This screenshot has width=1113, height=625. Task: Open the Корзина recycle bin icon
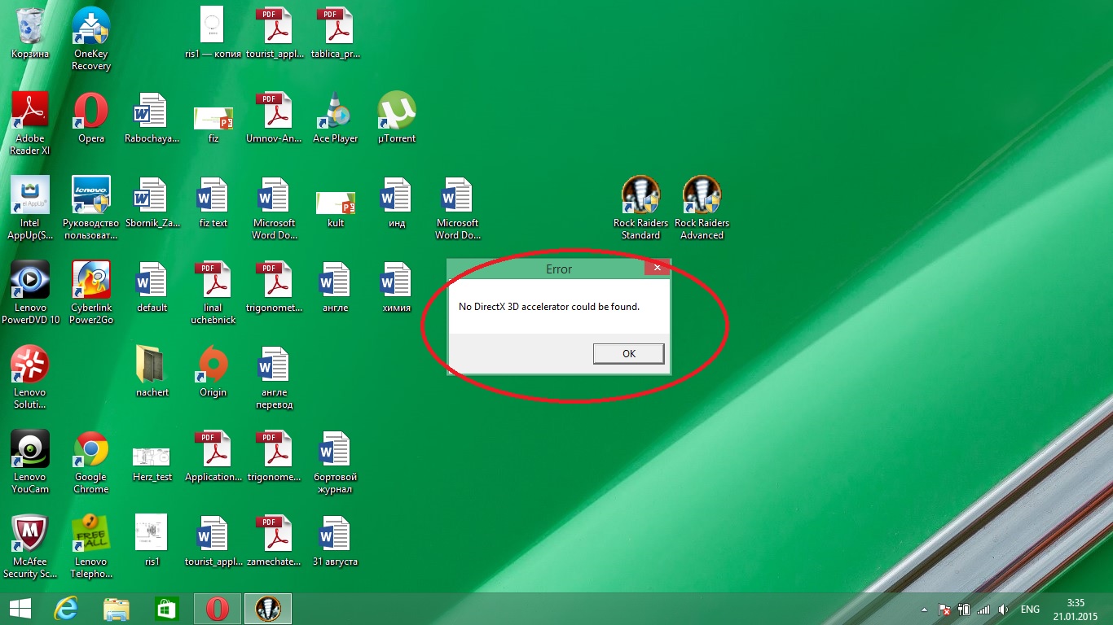pyautogui.click(x=30, y=33)
